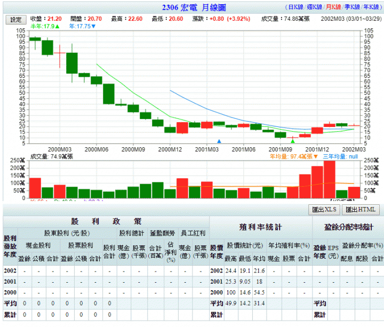Click the 股票股利 column header

click(81, 245)
